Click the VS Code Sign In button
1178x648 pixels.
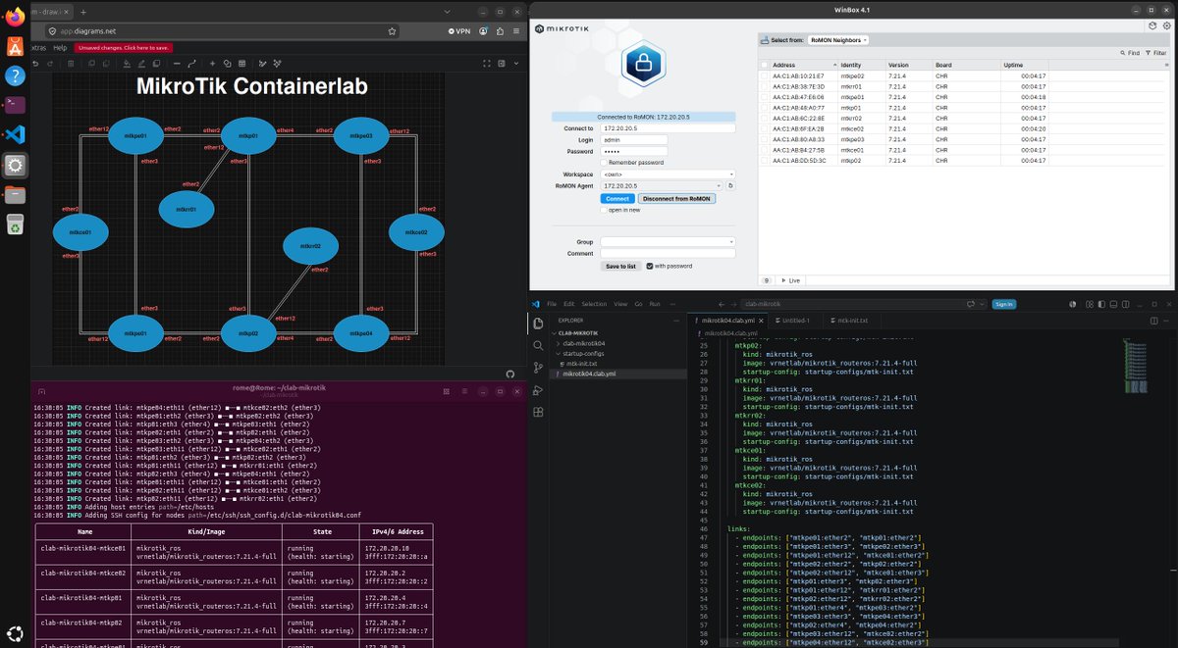coord(1004,305)
